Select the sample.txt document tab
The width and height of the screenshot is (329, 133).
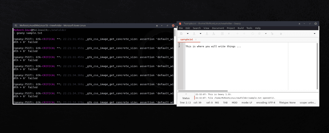186,39
